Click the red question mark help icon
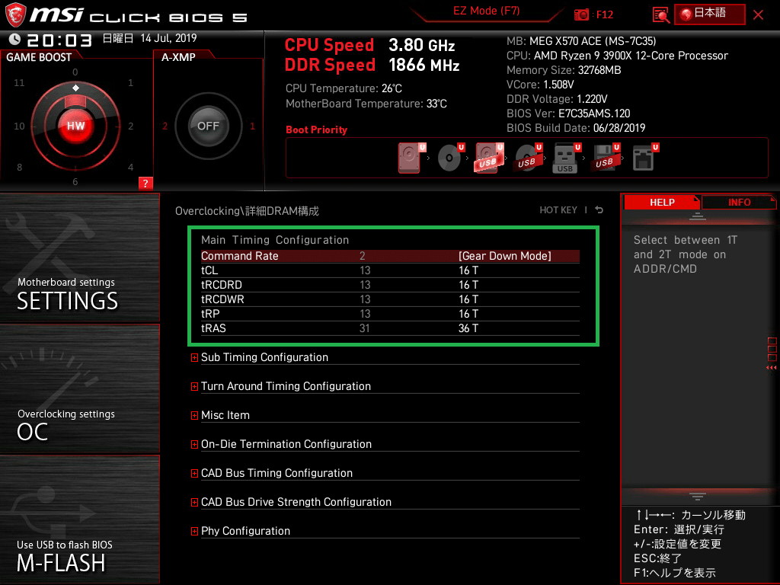The width and height of the screenshot is (780, 585). click(x=145, y=183)
